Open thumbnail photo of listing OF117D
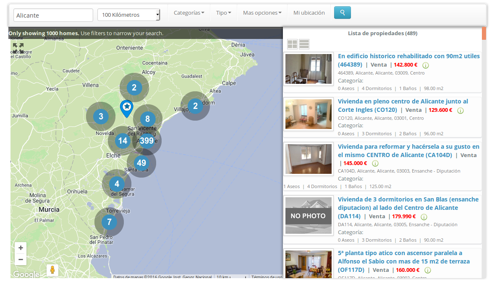The height and width of the screenshot is (284, 497). coord(309,264)
